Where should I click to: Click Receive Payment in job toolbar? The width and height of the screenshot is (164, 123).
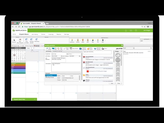83,48
